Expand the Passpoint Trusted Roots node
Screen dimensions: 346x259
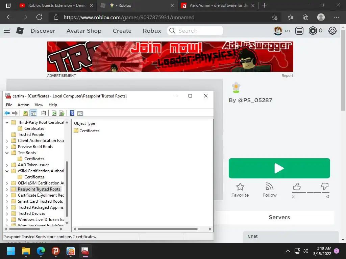tap(7, 189)
